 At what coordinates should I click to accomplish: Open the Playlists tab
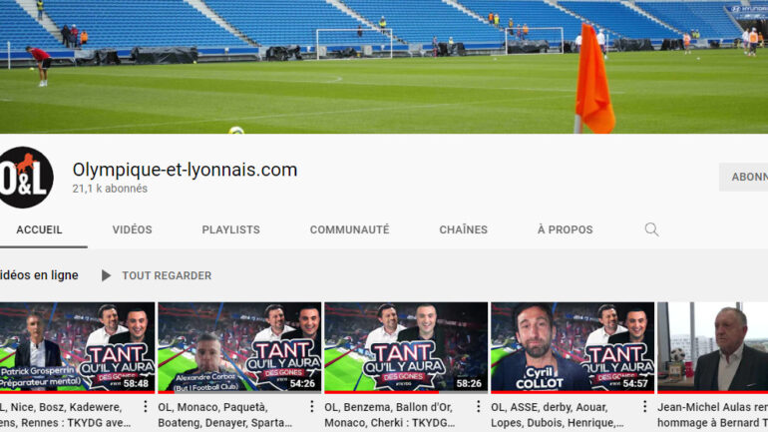click(x=230, y=229)
